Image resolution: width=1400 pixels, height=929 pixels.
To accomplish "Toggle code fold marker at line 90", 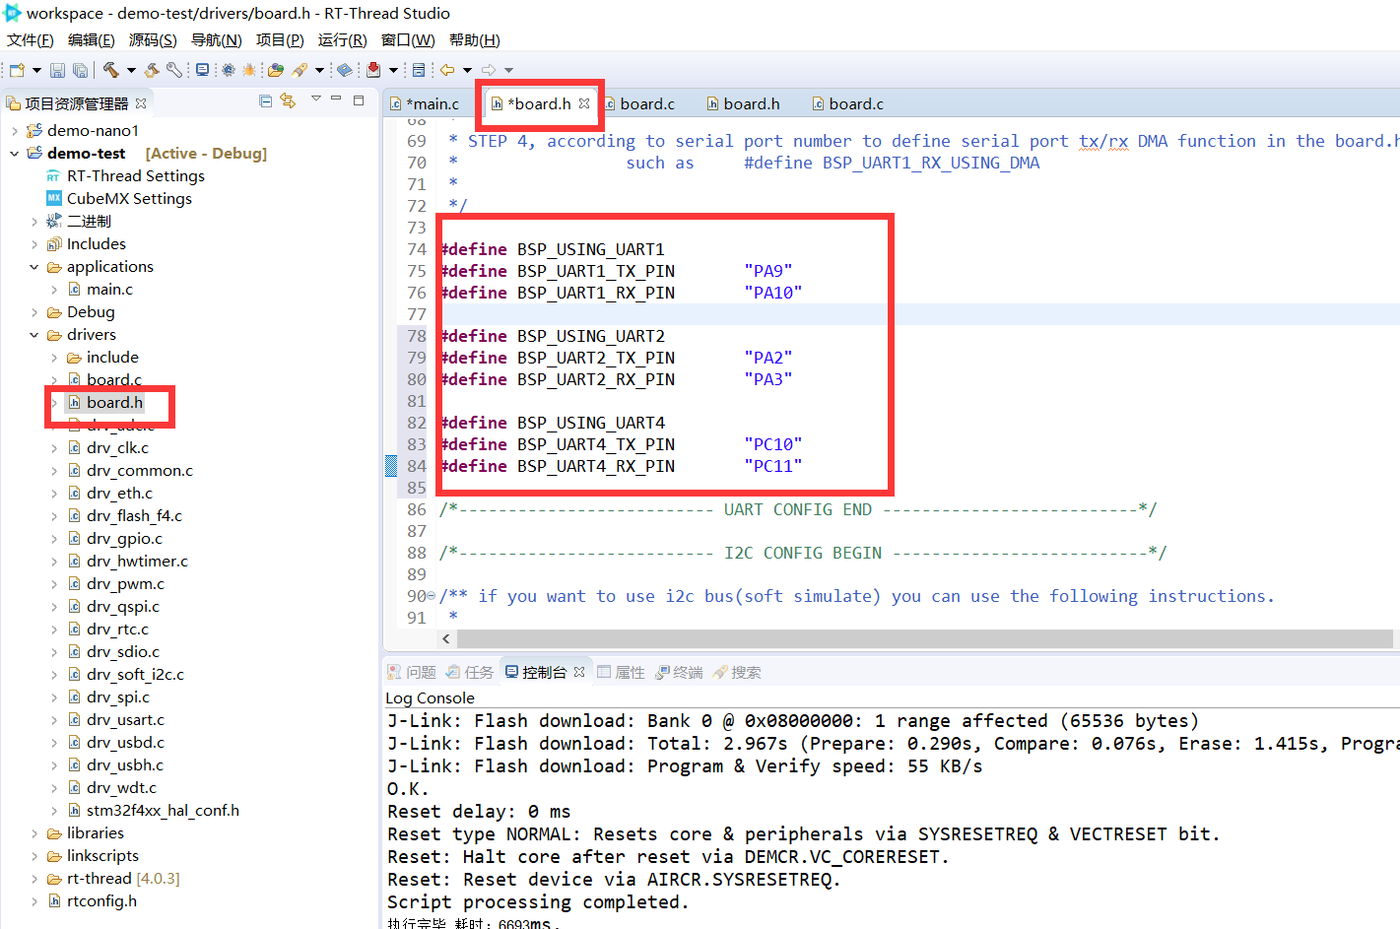I will 432,596.
